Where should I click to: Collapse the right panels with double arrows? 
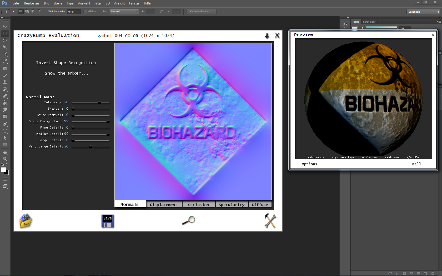pos(440,18)
